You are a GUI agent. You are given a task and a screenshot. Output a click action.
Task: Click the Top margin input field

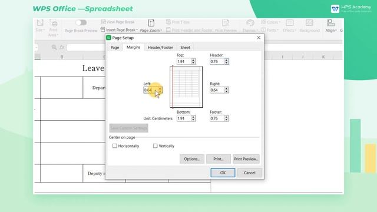pos(184,61)
